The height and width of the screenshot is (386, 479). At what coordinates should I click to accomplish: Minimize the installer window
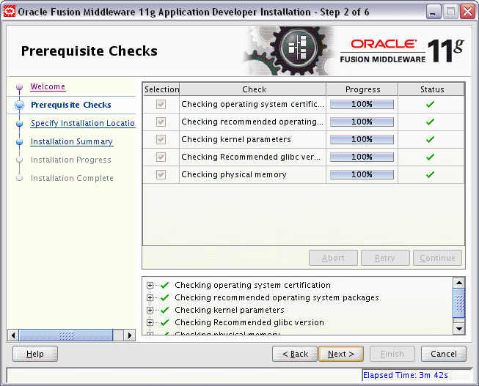coord(432,12)
